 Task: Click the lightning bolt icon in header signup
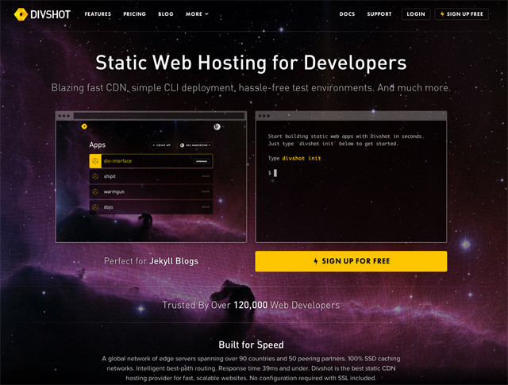coord(442,14)
